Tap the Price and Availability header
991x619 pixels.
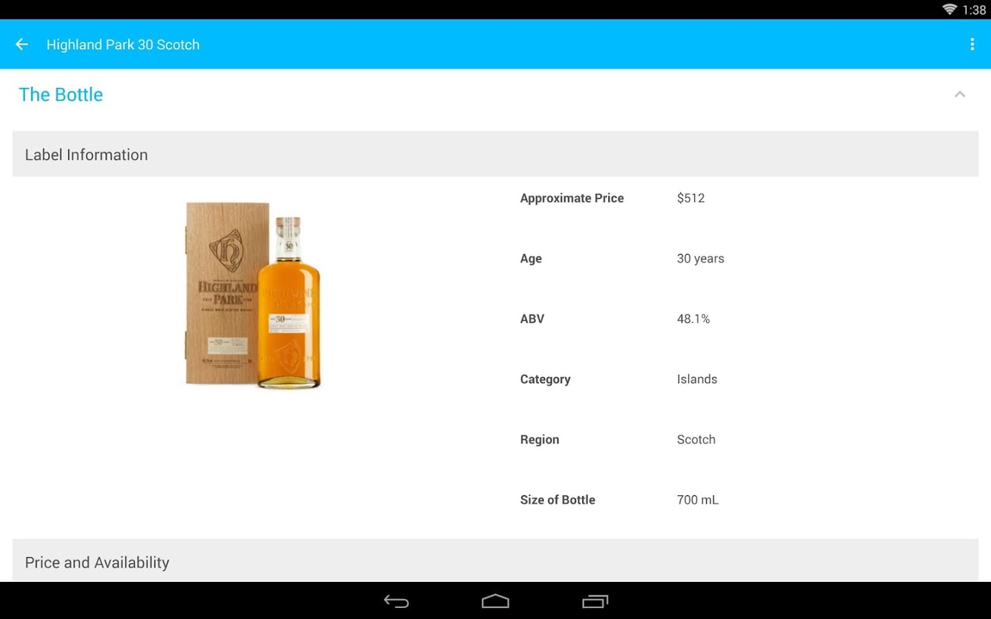(x=495, y=561)
